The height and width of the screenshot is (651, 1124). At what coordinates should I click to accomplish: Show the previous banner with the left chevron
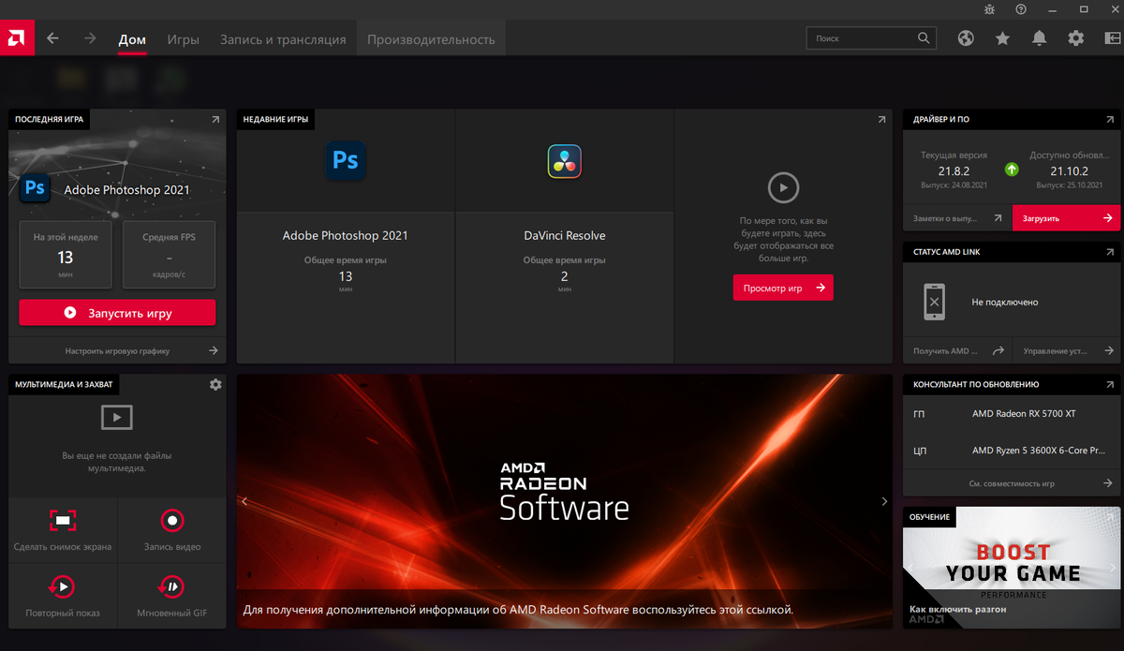click(x=245, y=501)
